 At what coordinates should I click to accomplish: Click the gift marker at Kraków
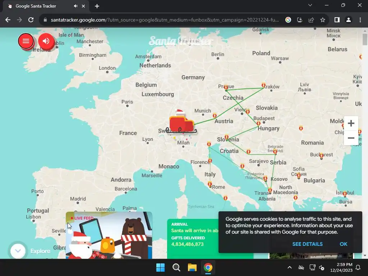tap(263, 85)
